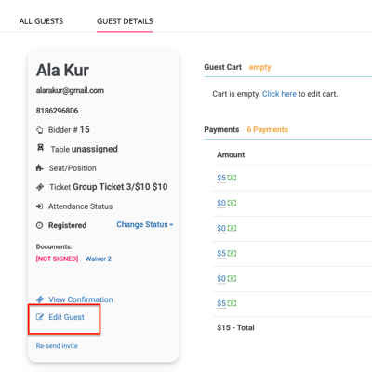Click the View Confirmation link
This screenshot has height=372, width=372.
81,299
